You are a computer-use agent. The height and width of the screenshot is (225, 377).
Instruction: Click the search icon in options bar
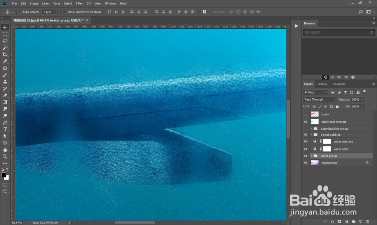click(361, 12)
